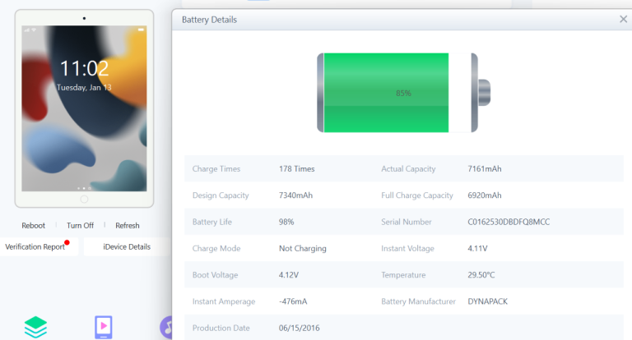Image resolution: width=632 pixels, height=340 pixels.
Task: Click the green battery level graphic
Action: point(385,93)
